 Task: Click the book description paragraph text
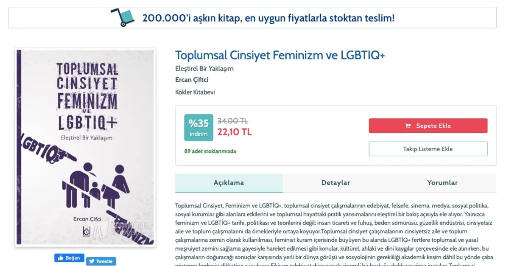335,231
